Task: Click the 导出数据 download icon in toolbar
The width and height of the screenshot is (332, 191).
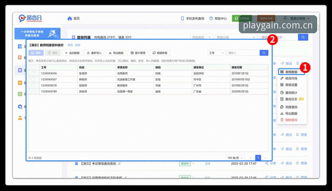Action: pos(110,53)
